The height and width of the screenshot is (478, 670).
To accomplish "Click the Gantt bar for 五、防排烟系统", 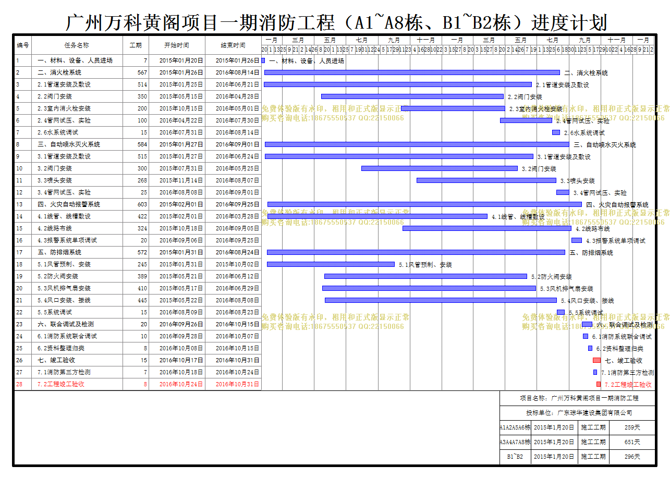I will [x=416, y=252].
